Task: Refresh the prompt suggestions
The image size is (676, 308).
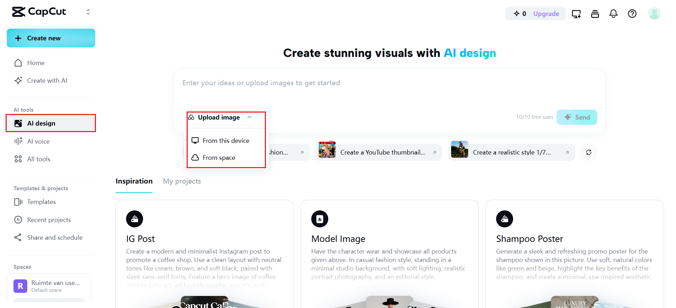Action: click(589, 152)
